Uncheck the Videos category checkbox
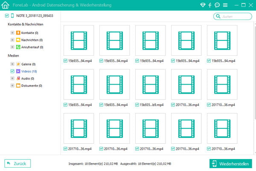256x171 pixels. [x=12, y=71]
